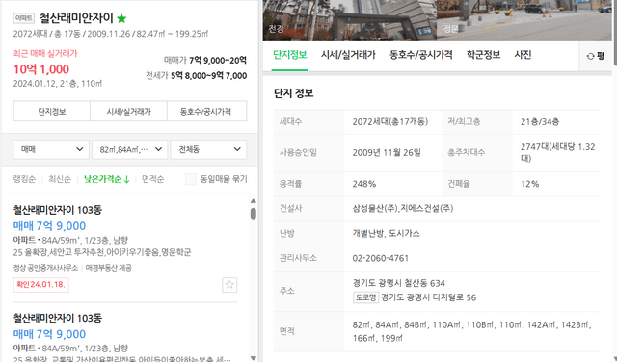617x362 pixels.
Task: Open the 학군정보 tab
Action: coord(483,55)
